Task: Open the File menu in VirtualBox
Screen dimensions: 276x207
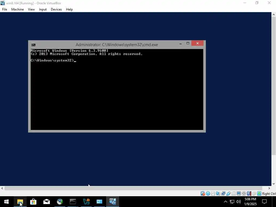Action: (5, 9)
